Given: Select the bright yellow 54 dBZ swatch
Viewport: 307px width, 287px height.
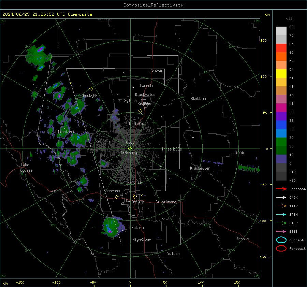Looking at the screenshot, I should point(281,74).
